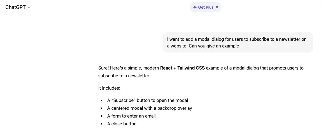322x129 pixels.
Task: Click "Can you give an example" in user message
Action: tap(214, 46)
